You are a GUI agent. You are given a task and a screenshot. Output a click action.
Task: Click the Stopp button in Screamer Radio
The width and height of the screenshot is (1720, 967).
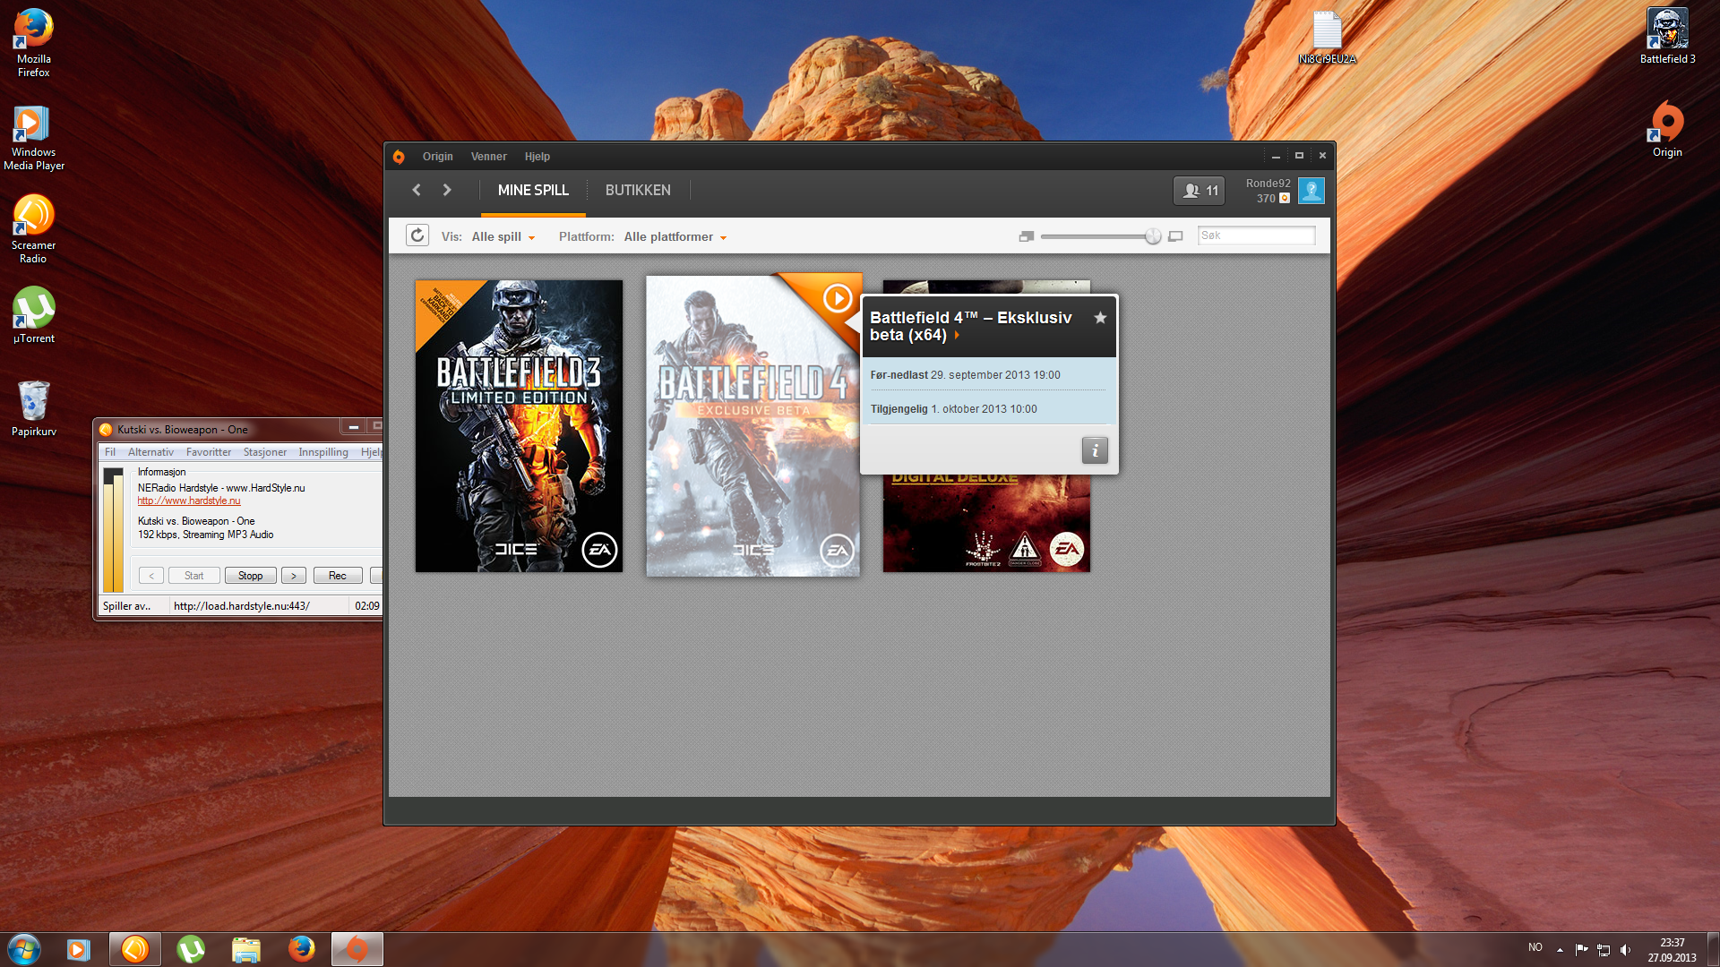(251, 576)
